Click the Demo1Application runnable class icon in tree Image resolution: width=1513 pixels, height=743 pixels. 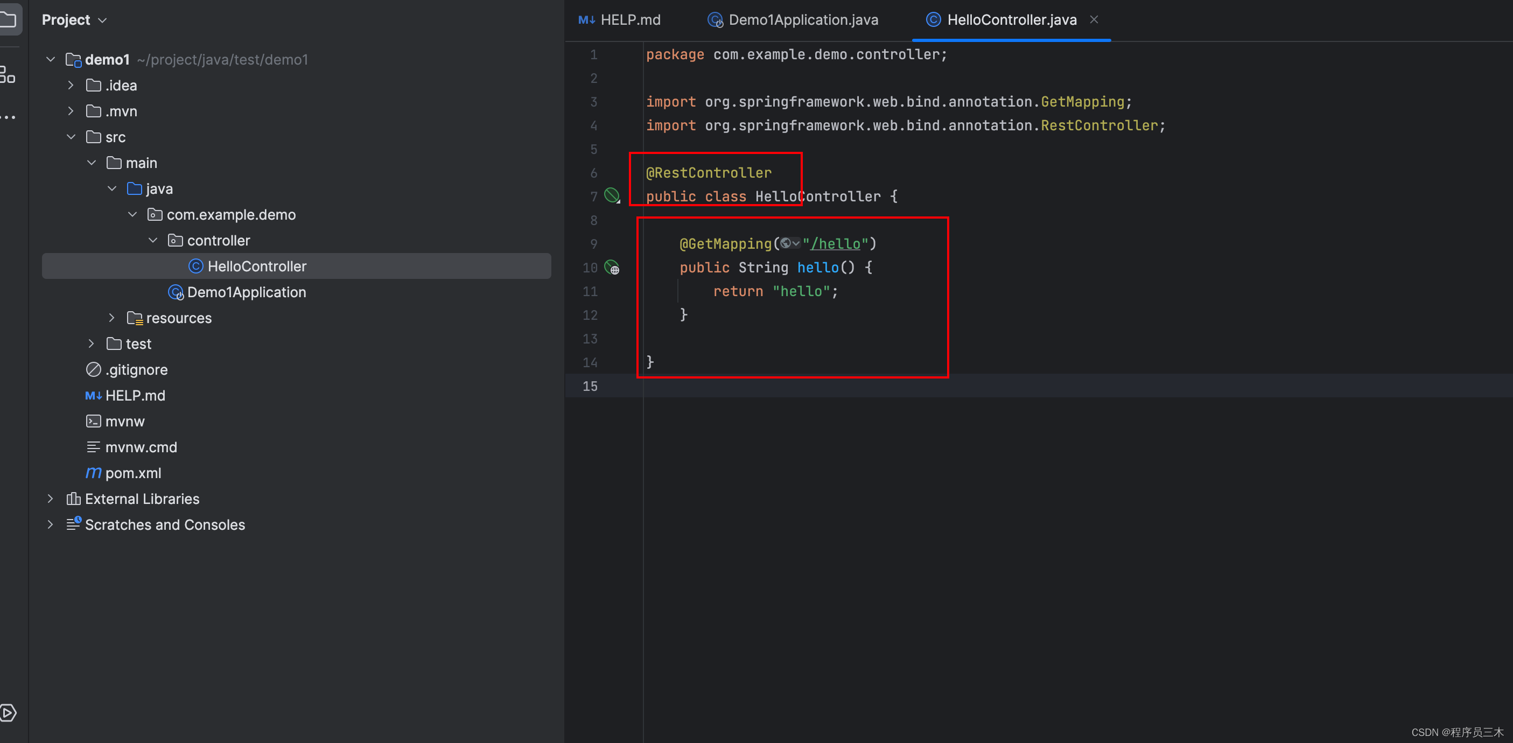[x=176, y=292]
